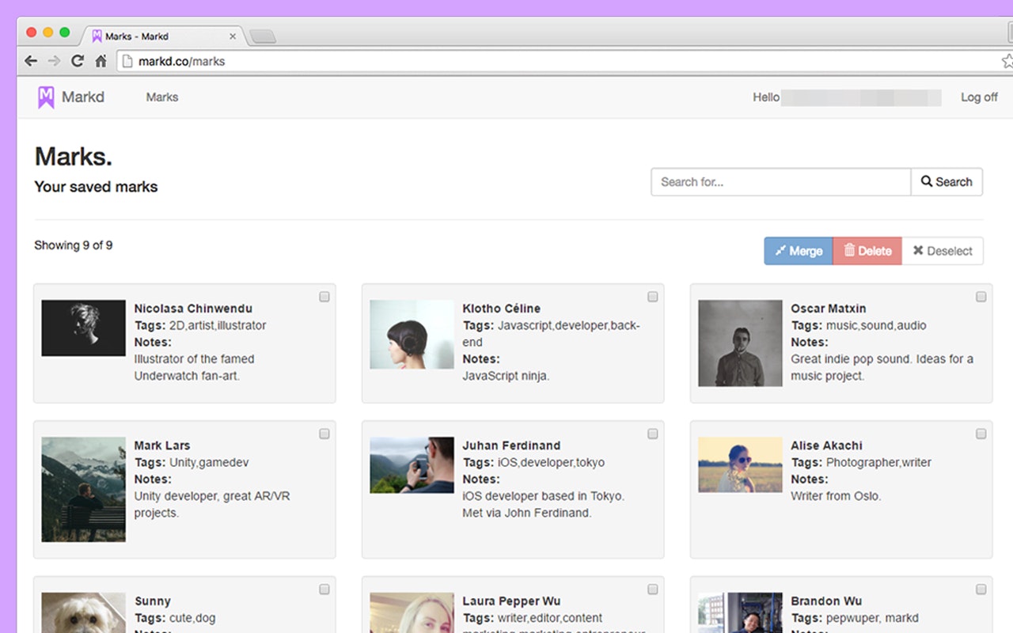Open Nicolasa Chinwendu's profile photo
Image resolution: width=1013 pixels, height=633 pixels.
(x=83, y=328)
